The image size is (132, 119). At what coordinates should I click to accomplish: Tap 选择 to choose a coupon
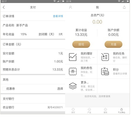coord(60,89)
